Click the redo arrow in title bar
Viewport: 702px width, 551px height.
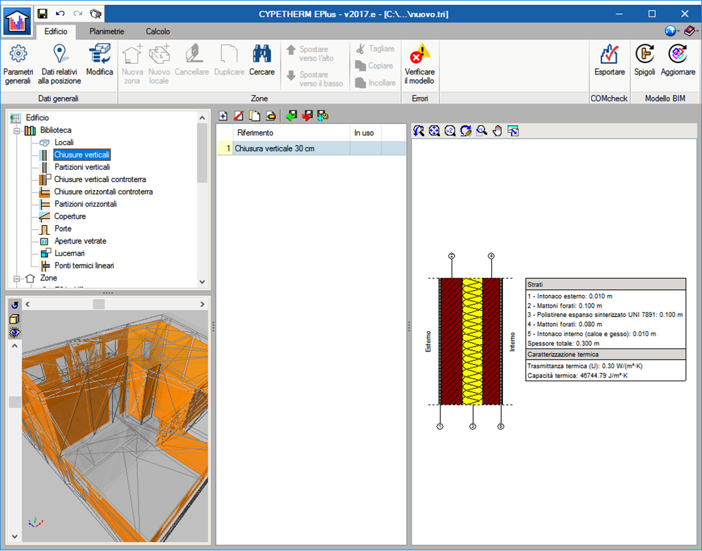[x=78, y=14]
